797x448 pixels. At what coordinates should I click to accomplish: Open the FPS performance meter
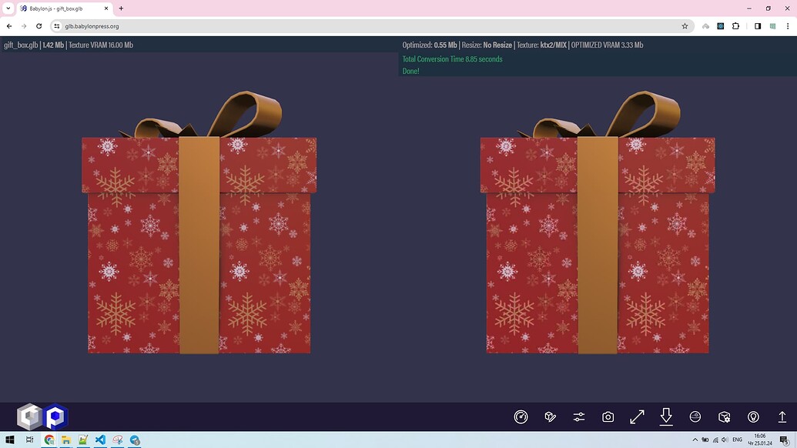[521, 416]
